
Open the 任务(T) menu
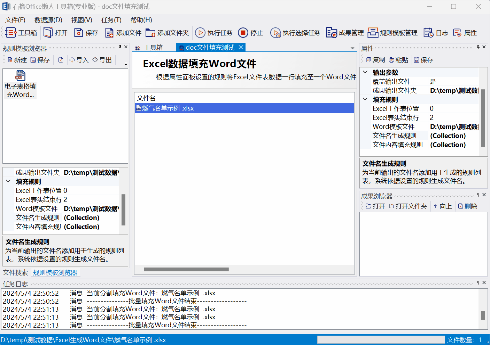111,20
